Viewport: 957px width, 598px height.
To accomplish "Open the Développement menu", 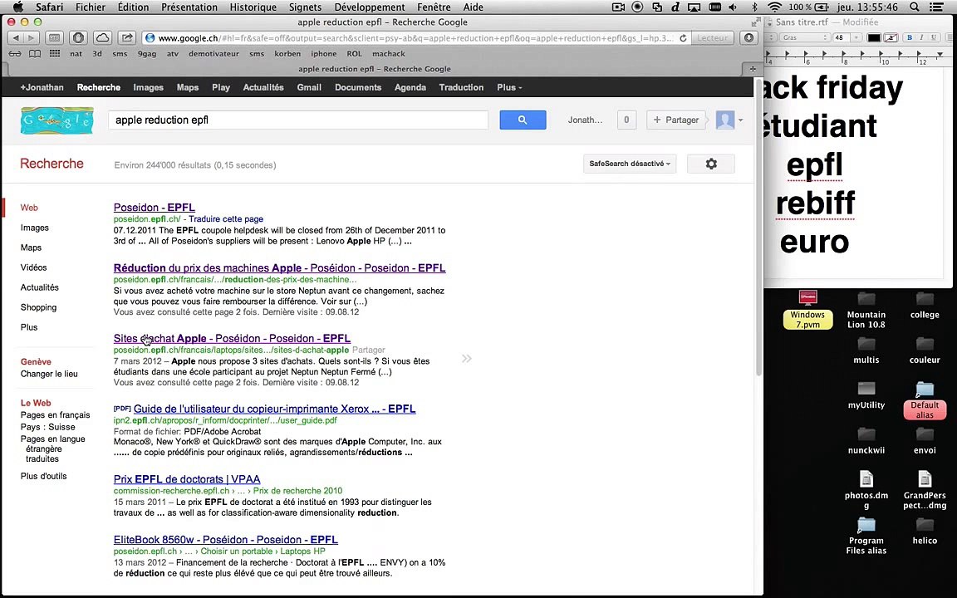I will pyautogui.click(x=369, y=7).
